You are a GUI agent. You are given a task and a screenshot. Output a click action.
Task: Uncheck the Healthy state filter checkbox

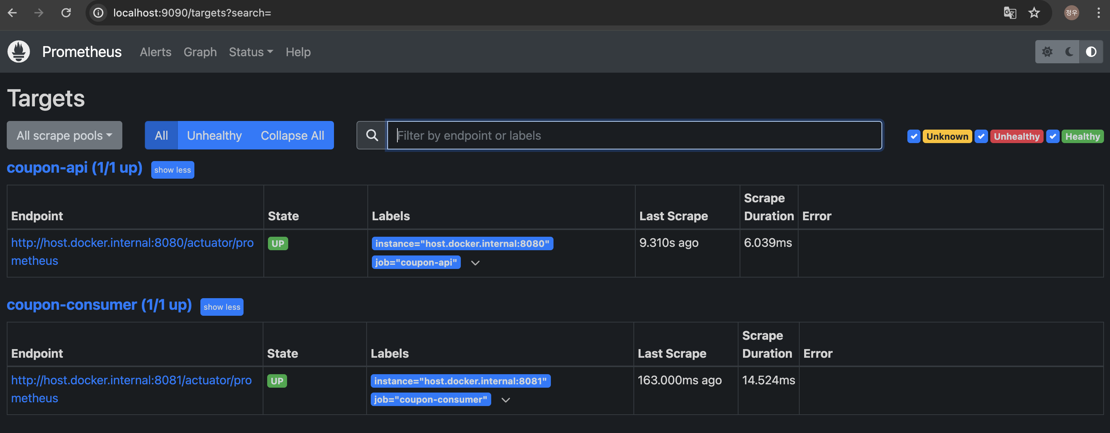1053,136
